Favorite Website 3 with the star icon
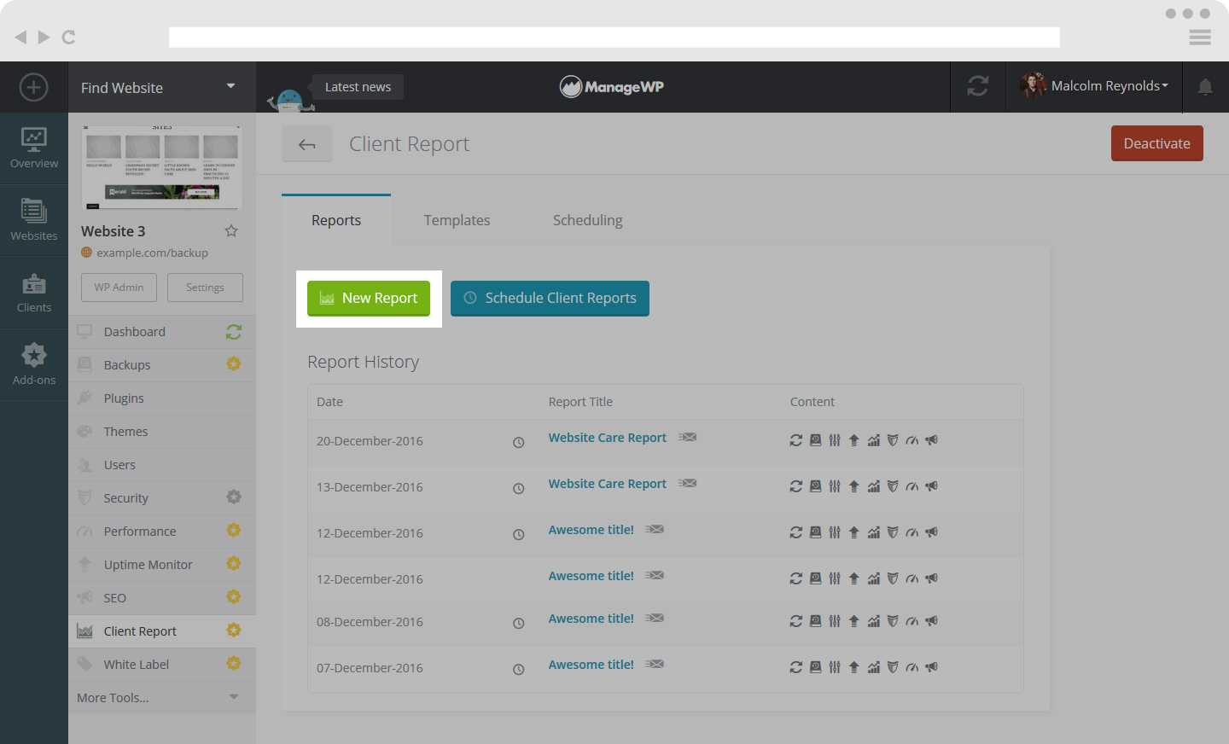This screenshot has width=1229, height=744. (x=231, y=230)
